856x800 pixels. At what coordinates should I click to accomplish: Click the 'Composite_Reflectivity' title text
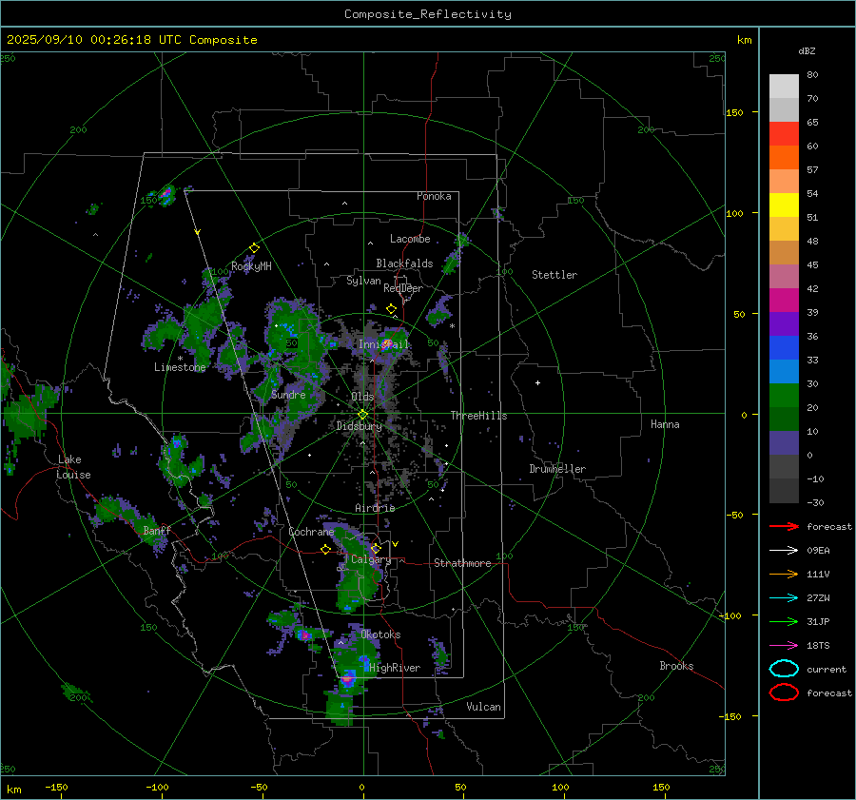[x=428, y=14]
